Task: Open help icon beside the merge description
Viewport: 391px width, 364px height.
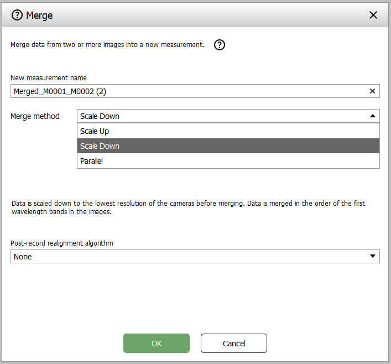Action: [x=220, y=45]
